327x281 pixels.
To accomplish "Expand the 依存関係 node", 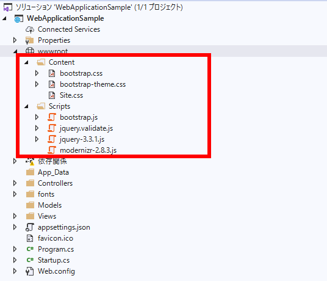I will 15,161.
